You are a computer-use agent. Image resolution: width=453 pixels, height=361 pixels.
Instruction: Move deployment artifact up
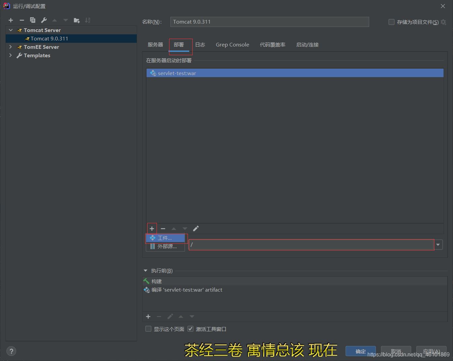point(174,229)
